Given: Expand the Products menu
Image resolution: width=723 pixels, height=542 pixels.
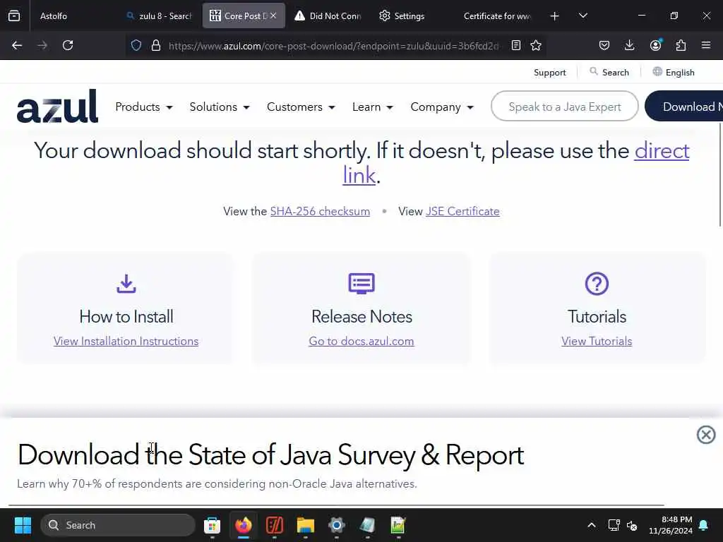Looking at the screenshot, I should [x=144, y=107].
